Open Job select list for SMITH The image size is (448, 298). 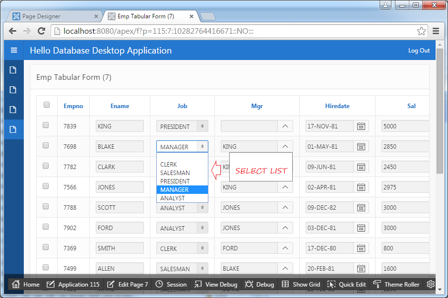182,248
